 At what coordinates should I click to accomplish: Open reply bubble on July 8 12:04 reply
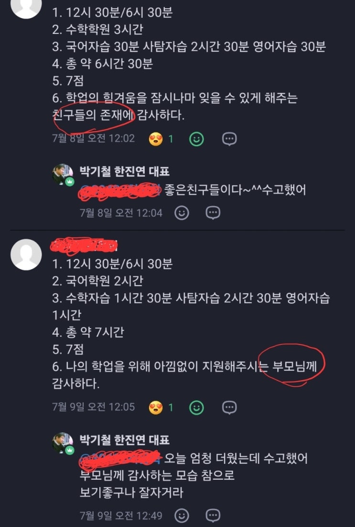[x=213, y=213]
